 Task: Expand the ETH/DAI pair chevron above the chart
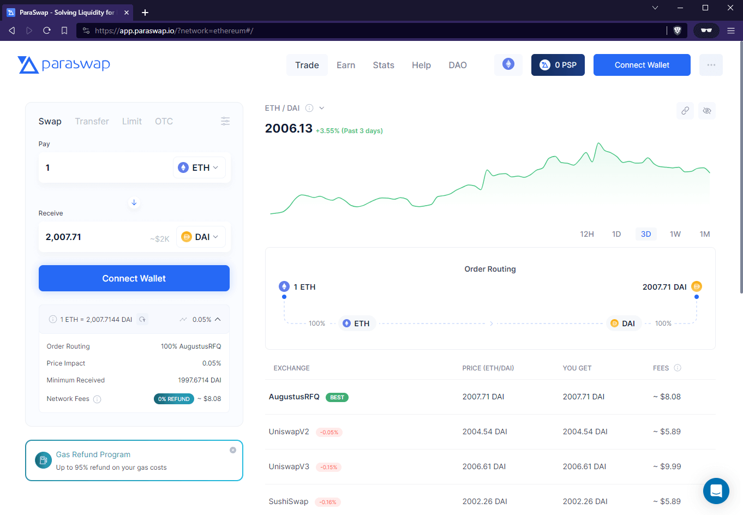tap(322, 107)
